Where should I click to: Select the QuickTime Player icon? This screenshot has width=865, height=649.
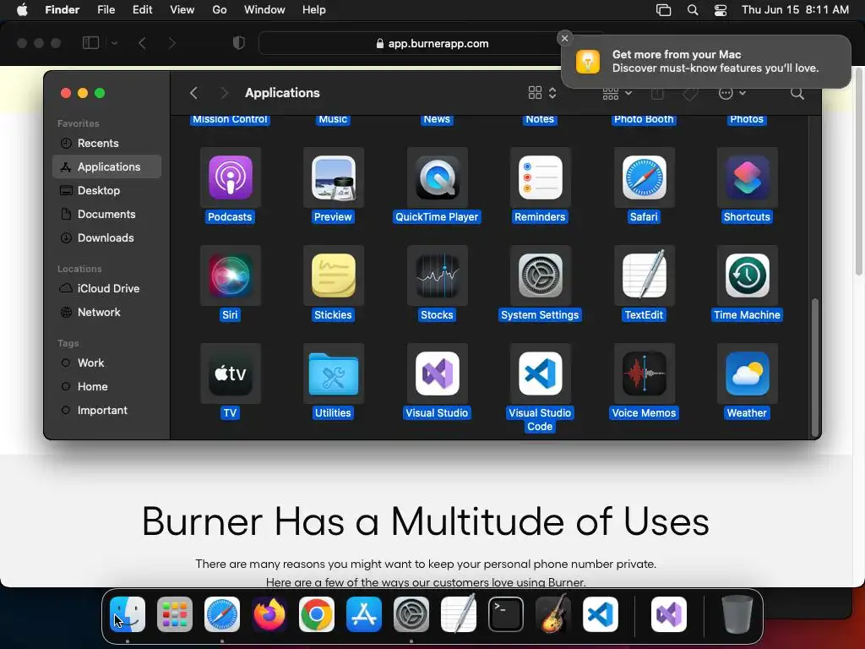point(437,177)
